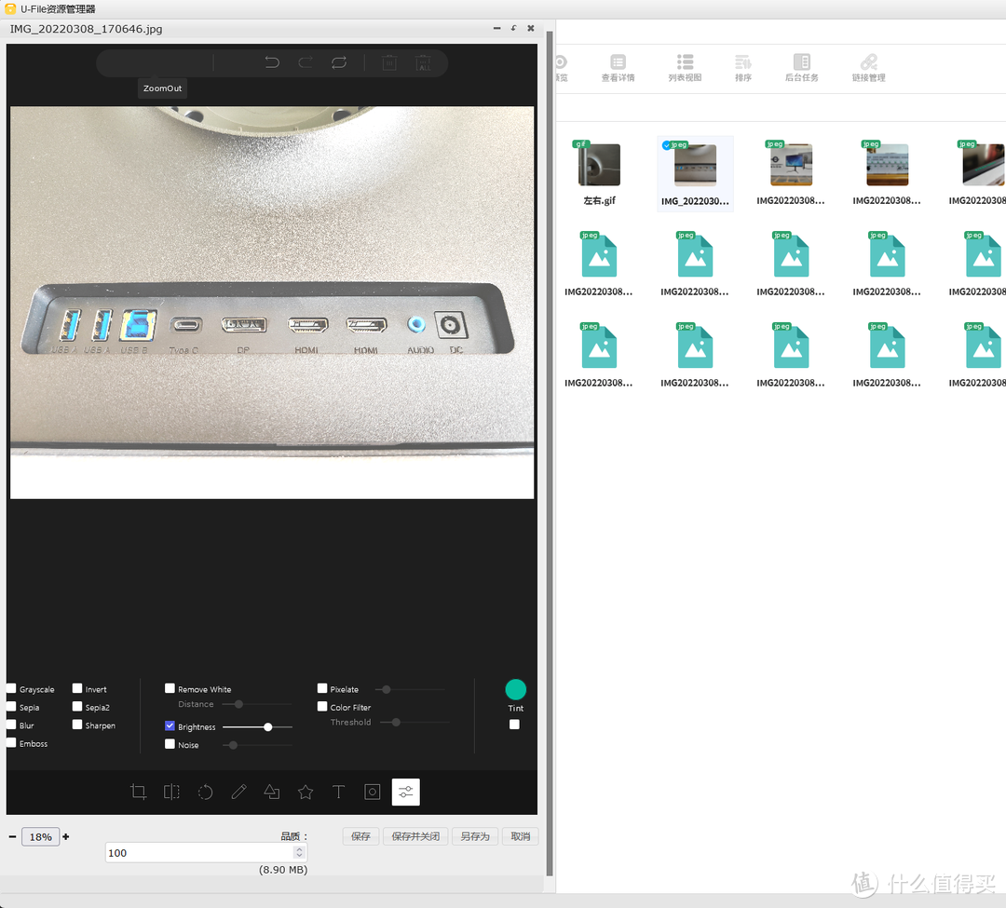
Task: Reset image with the loop arrows icon
Action: [x=339, y=62]
